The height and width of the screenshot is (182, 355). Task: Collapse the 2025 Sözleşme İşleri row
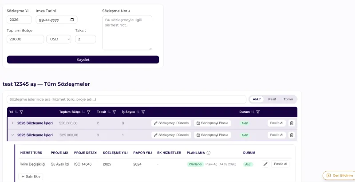click(13, 135)
